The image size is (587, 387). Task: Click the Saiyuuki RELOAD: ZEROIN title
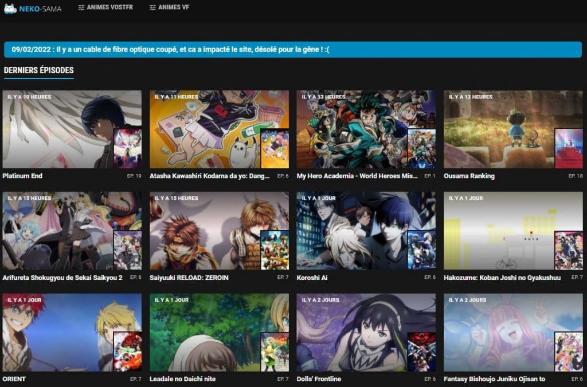(189, 278)
